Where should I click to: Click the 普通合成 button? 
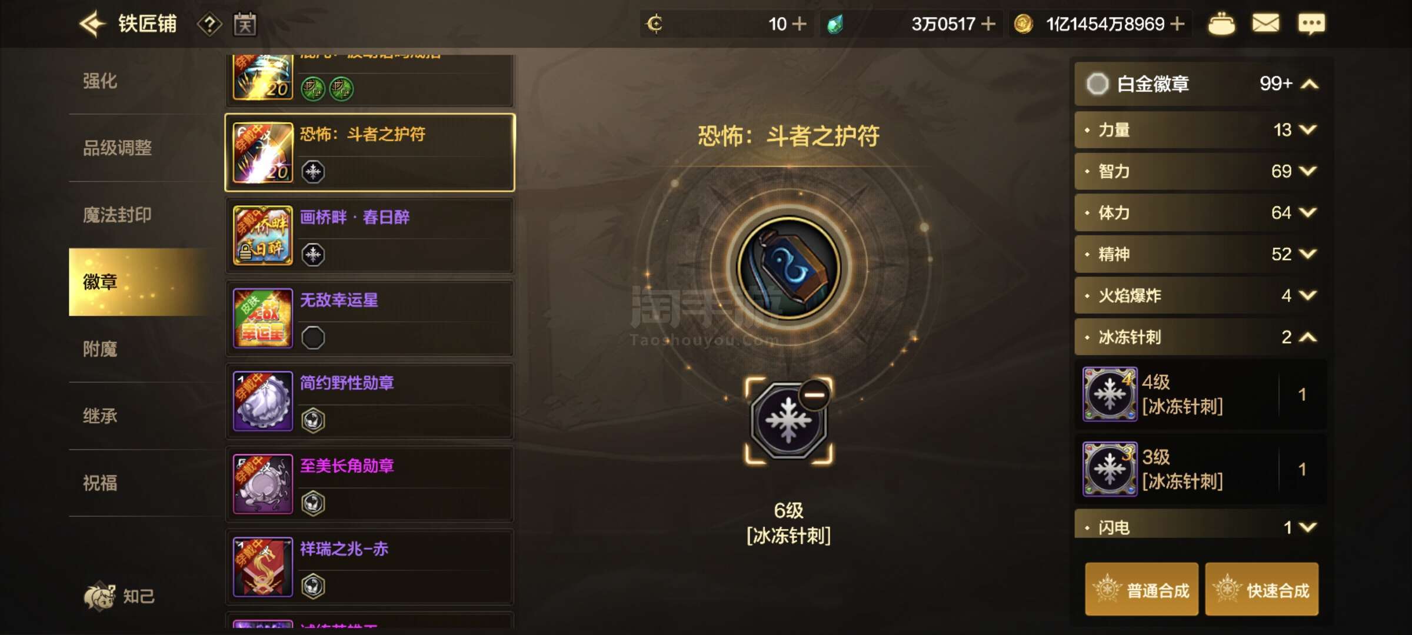pyautogui.click(x=1141, y=590)
